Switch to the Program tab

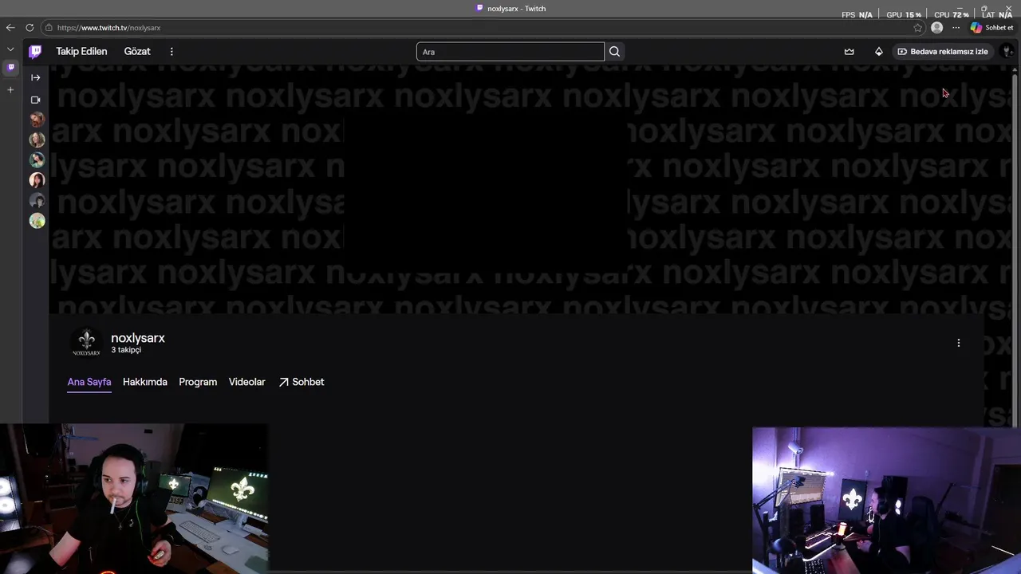pyautogui.click(x=198, y=382)
